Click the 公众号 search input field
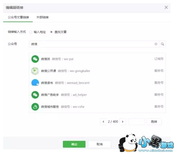The image size is (174, 153). point(94,44)
